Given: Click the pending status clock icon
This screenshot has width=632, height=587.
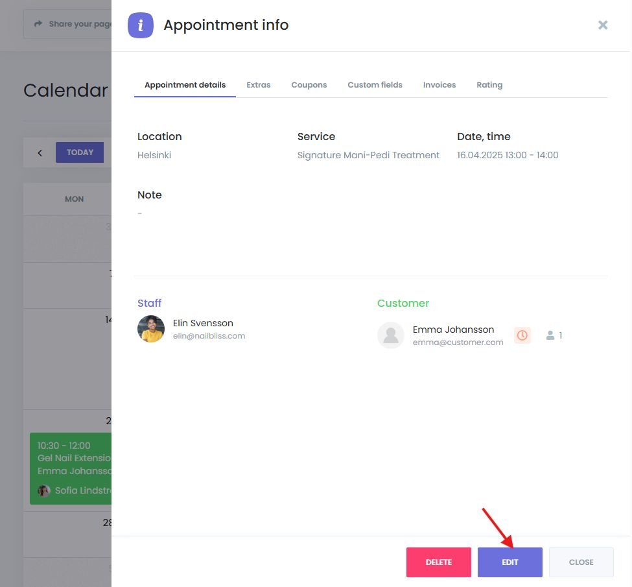Looking at the screenshot, I should click(x=522, y=335).
